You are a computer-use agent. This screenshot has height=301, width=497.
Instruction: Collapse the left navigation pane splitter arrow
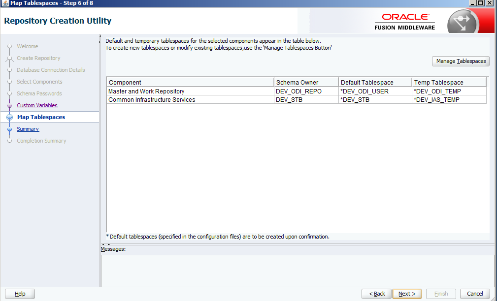click(x=100, y=37)
